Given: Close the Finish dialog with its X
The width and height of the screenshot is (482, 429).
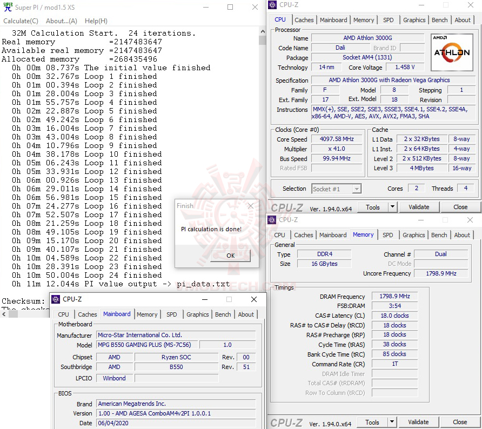Looking at the screenshot, I should tap(251, 206).
